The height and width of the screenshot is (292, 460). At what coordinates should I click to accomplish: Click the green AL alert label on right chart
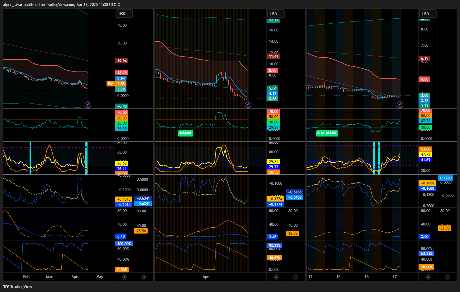pos(327,133)
